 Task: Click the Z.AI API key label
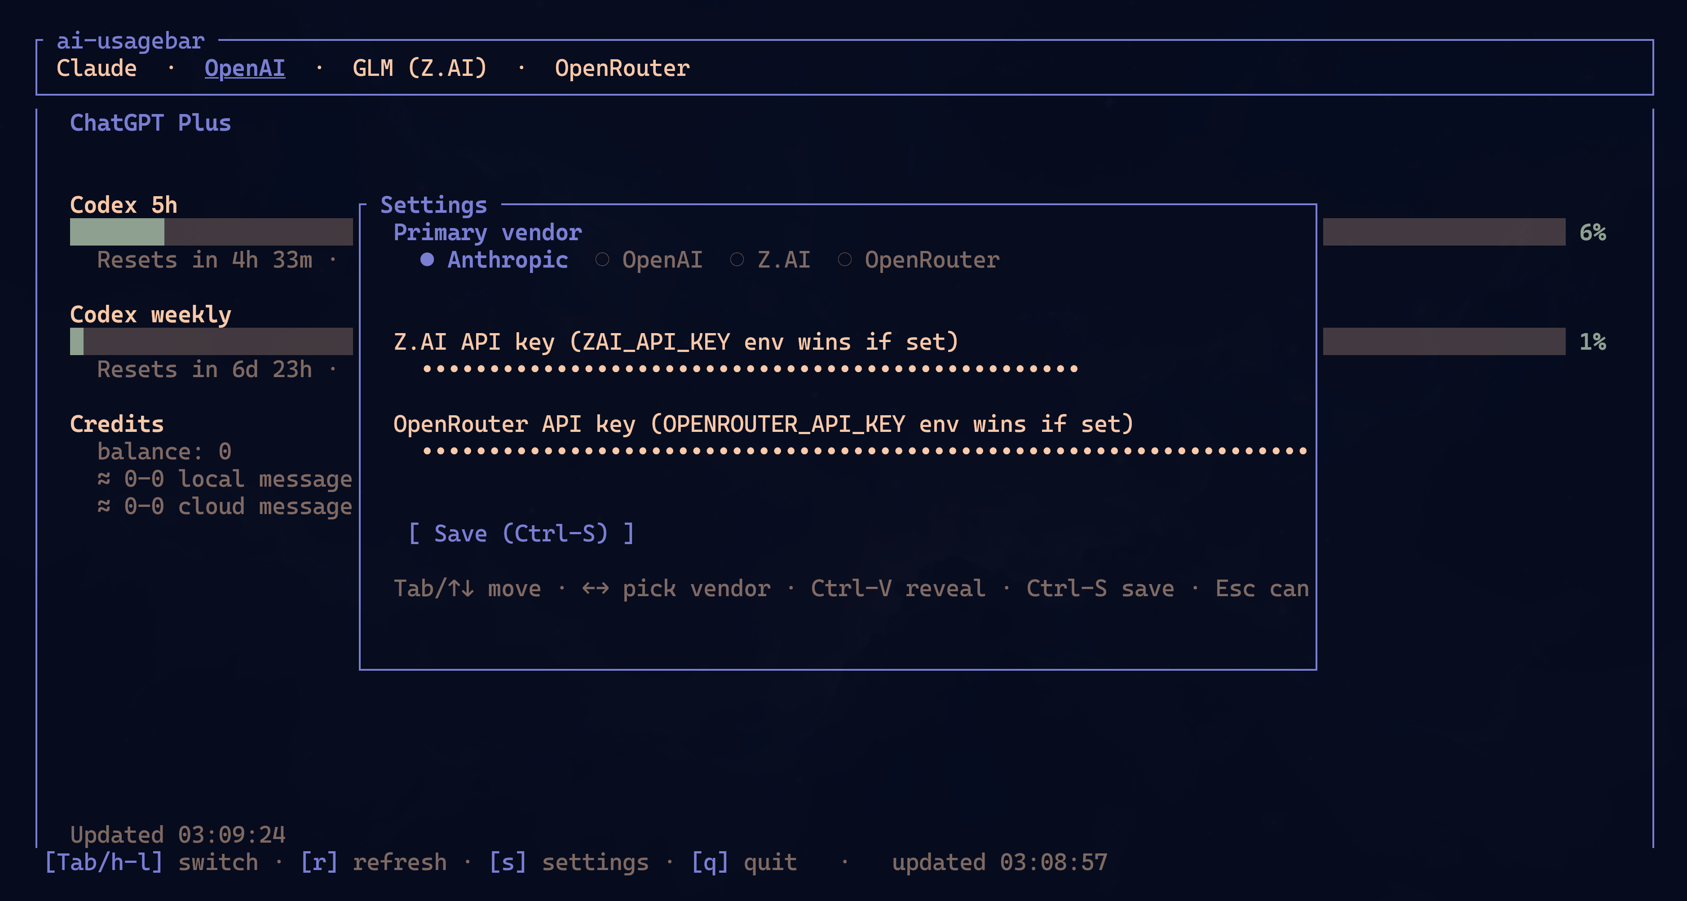[x=676, y=342]
